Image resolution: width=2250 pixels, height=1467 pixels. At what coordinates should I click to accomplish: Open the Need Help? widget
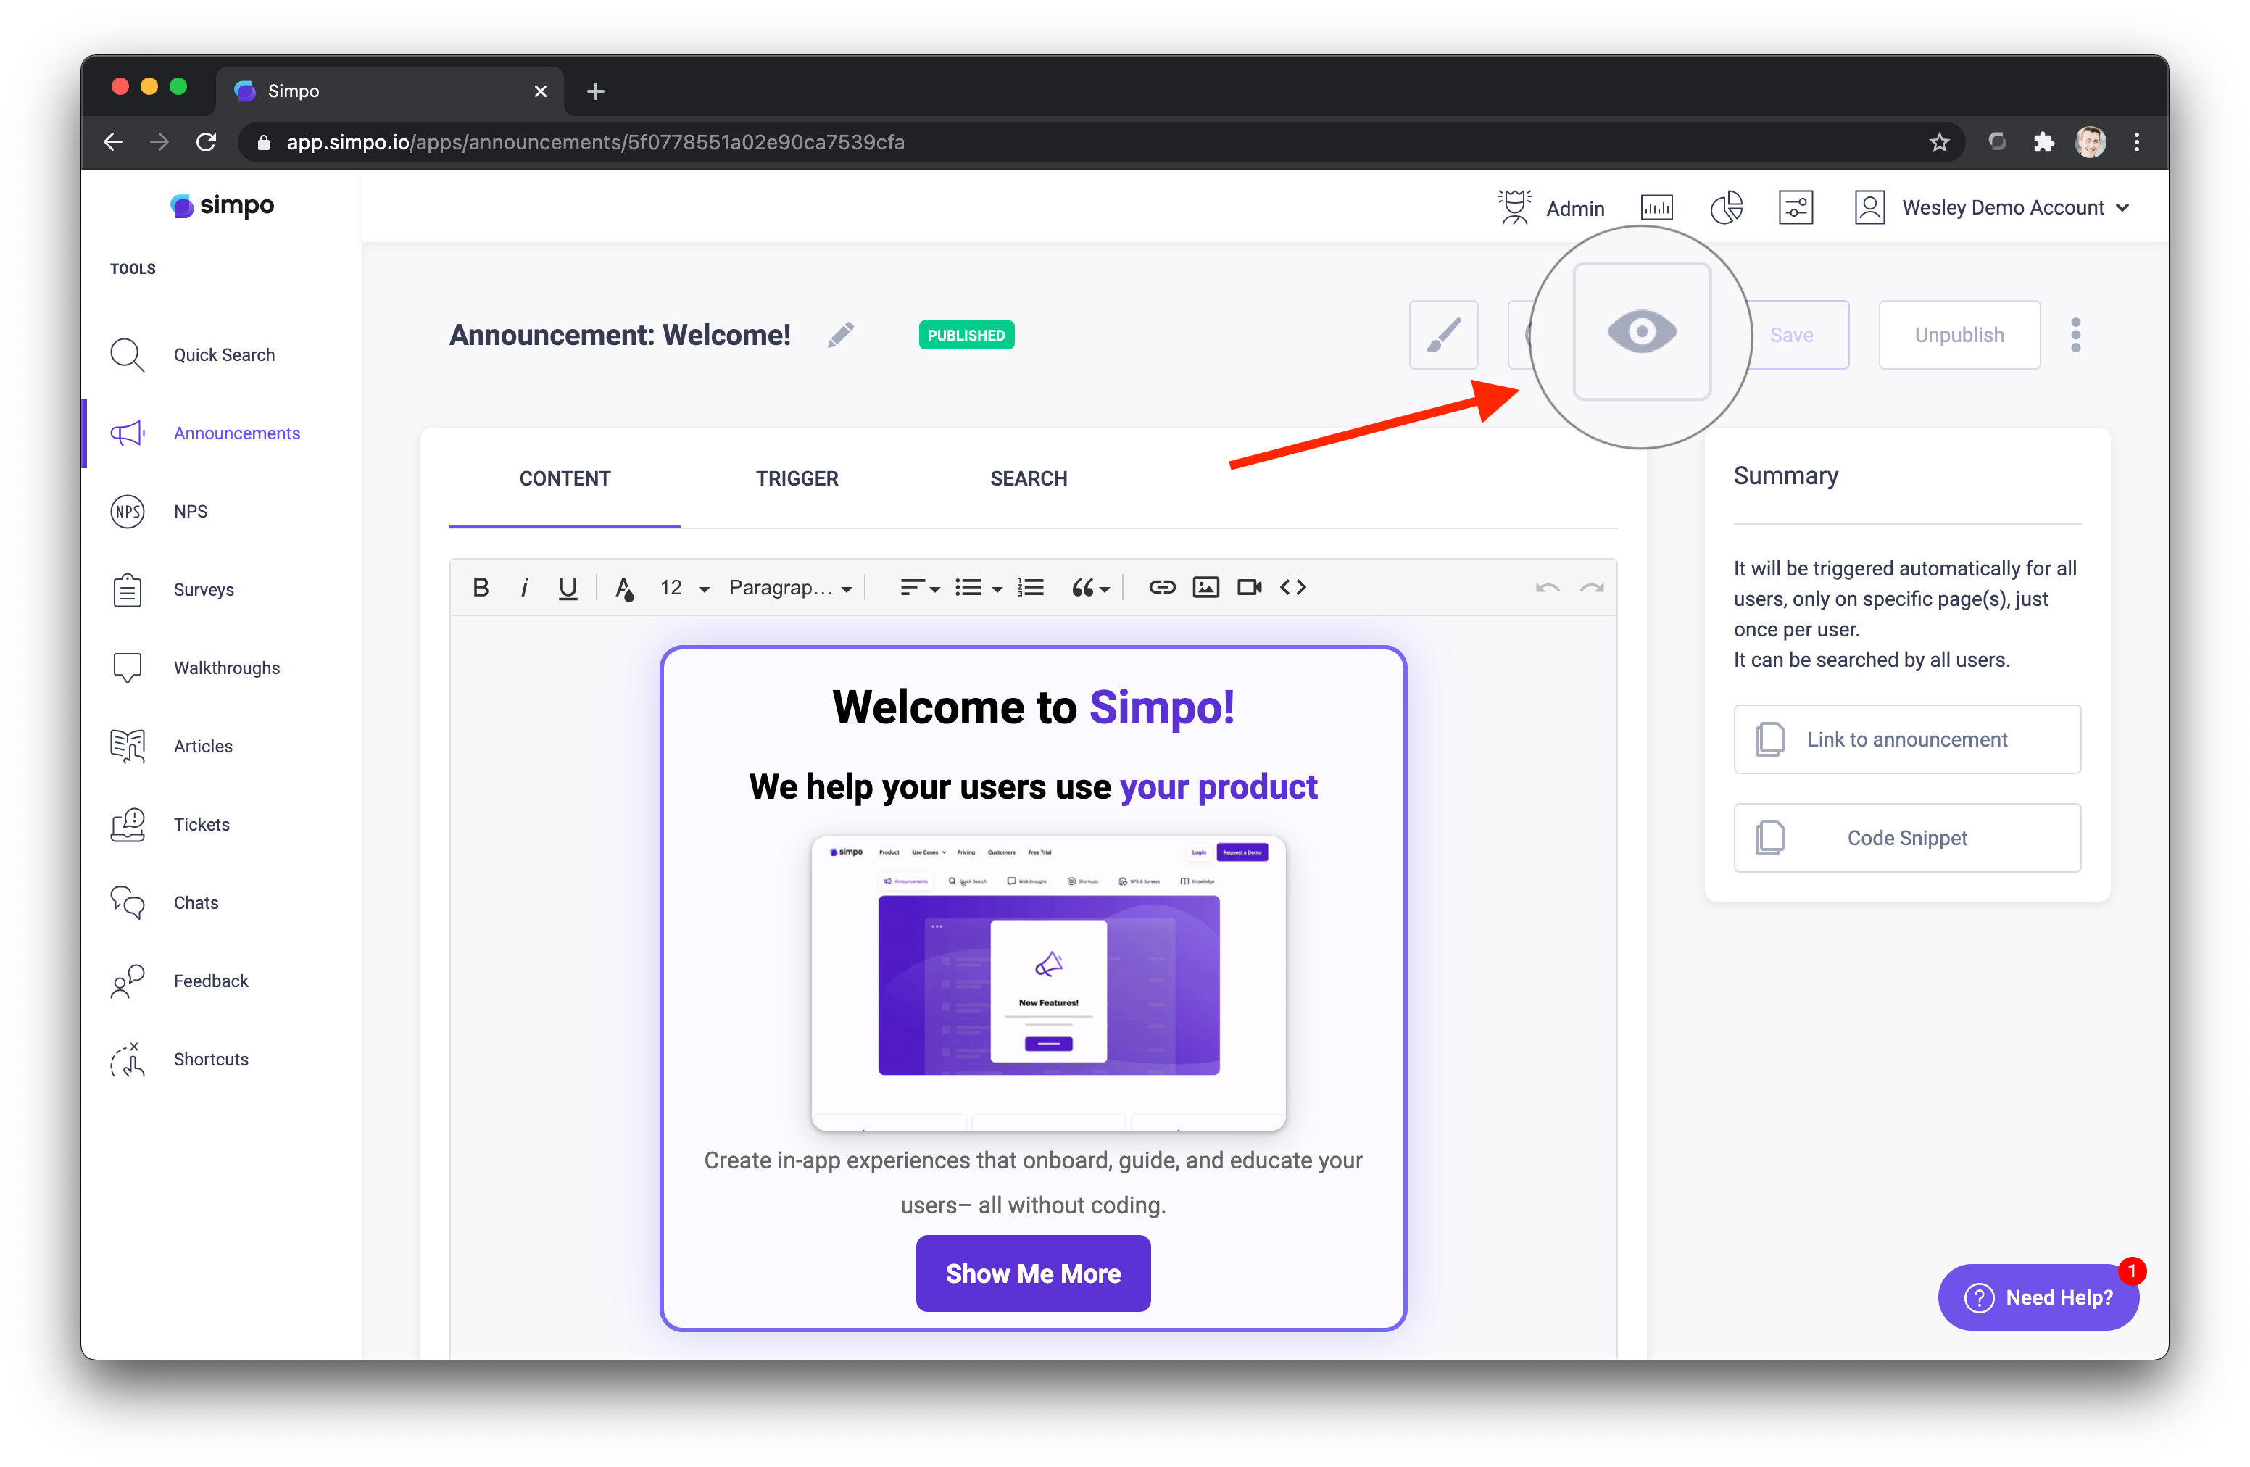click(x=2038, y=1298)
